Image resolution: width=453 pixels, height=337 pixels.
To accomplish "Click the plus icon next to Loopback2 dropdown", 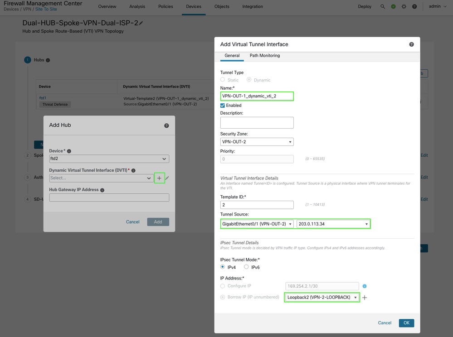I will click(365, 298).
